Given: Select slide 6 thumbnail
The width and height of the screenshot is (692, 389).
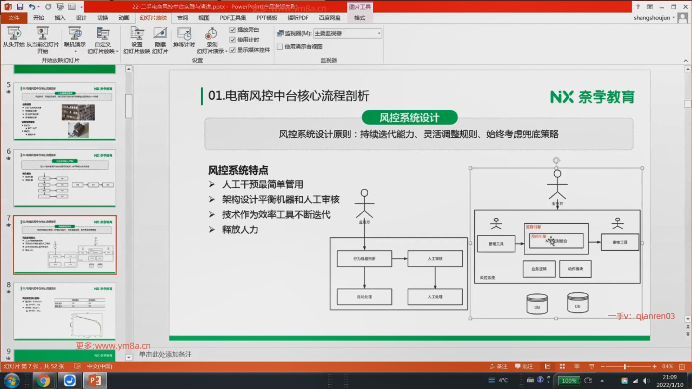Looking at the screenshot, I should (x=65, y=178).
